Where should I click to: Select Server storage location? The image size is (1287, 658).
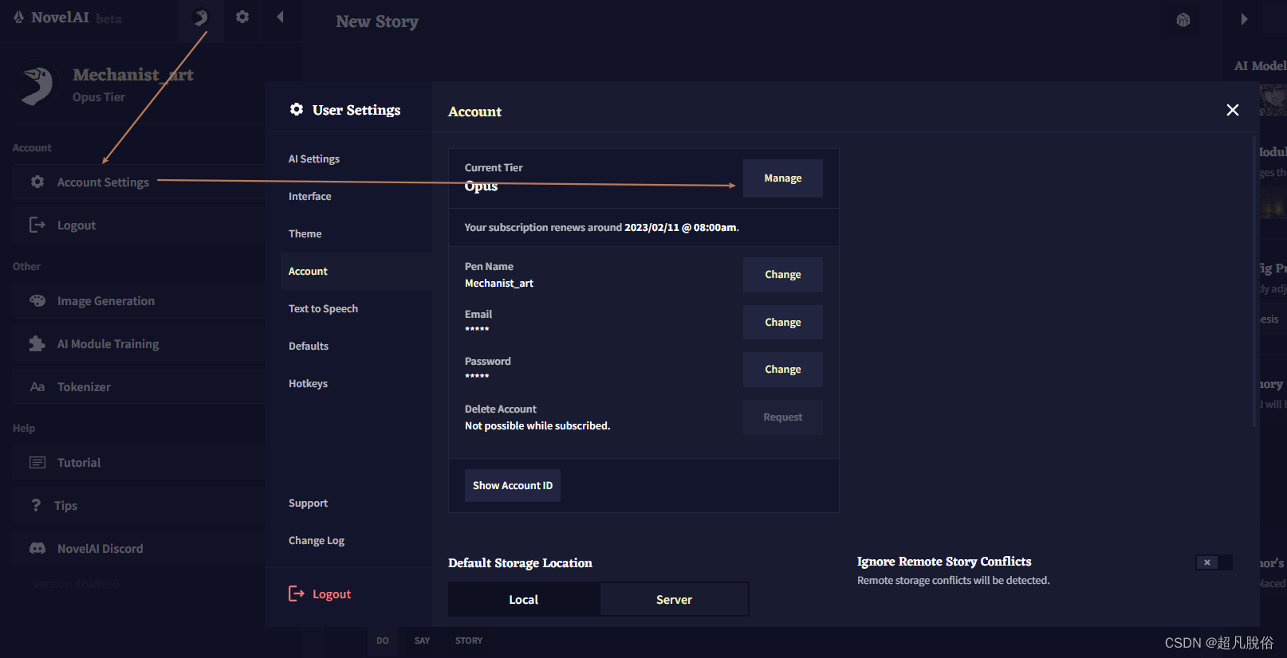675,600
